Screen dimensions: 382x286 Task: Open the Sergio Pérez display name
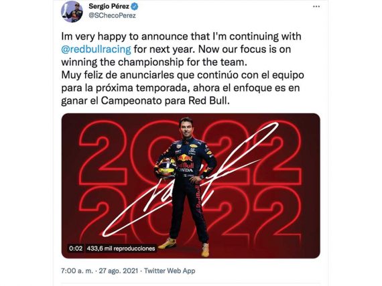click(x=109, y=6)
